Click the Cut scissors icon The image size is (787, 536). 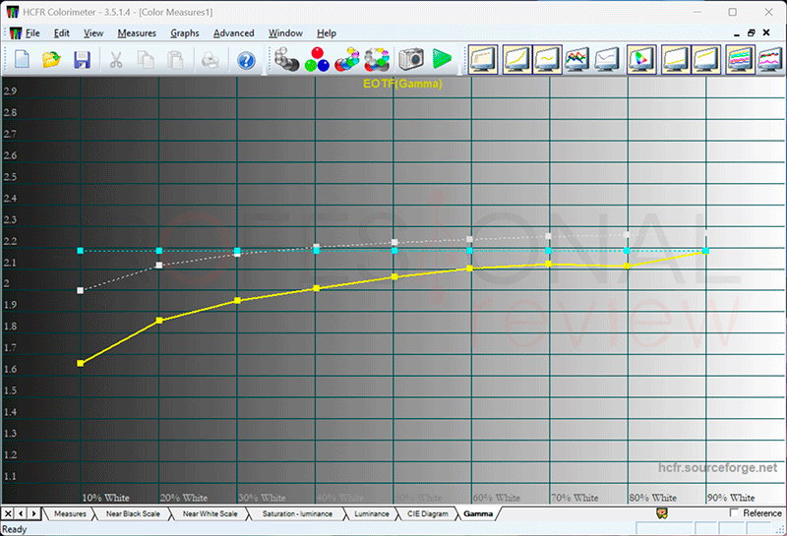(116, 60)
